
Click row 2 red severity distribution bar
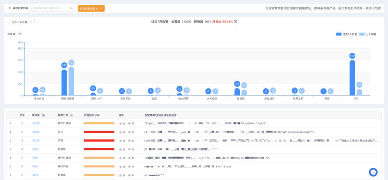99,132
